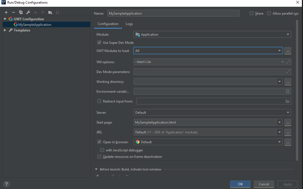Open the Module dropdown

tap(212, 34)
